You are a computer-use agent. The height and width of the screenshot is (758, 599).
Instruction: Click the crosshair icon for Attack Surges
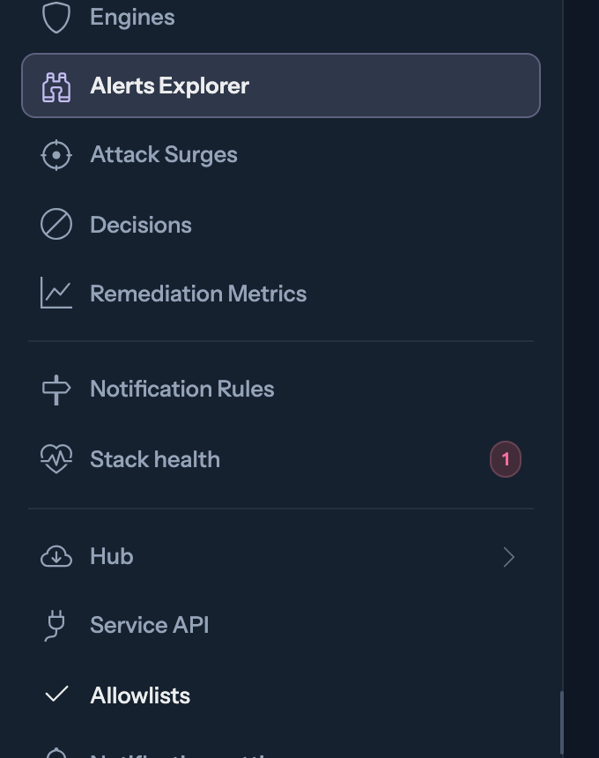(56, 155)
